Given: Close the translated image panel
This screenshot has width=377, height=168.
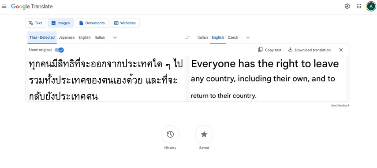Looking at the screenshot, I should point(341,50).
